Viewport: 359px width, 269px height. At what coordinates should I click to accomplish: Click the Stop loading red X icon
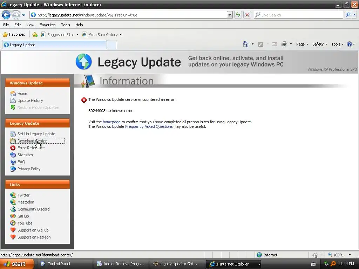pyautogui.click(x=247, y=15)
